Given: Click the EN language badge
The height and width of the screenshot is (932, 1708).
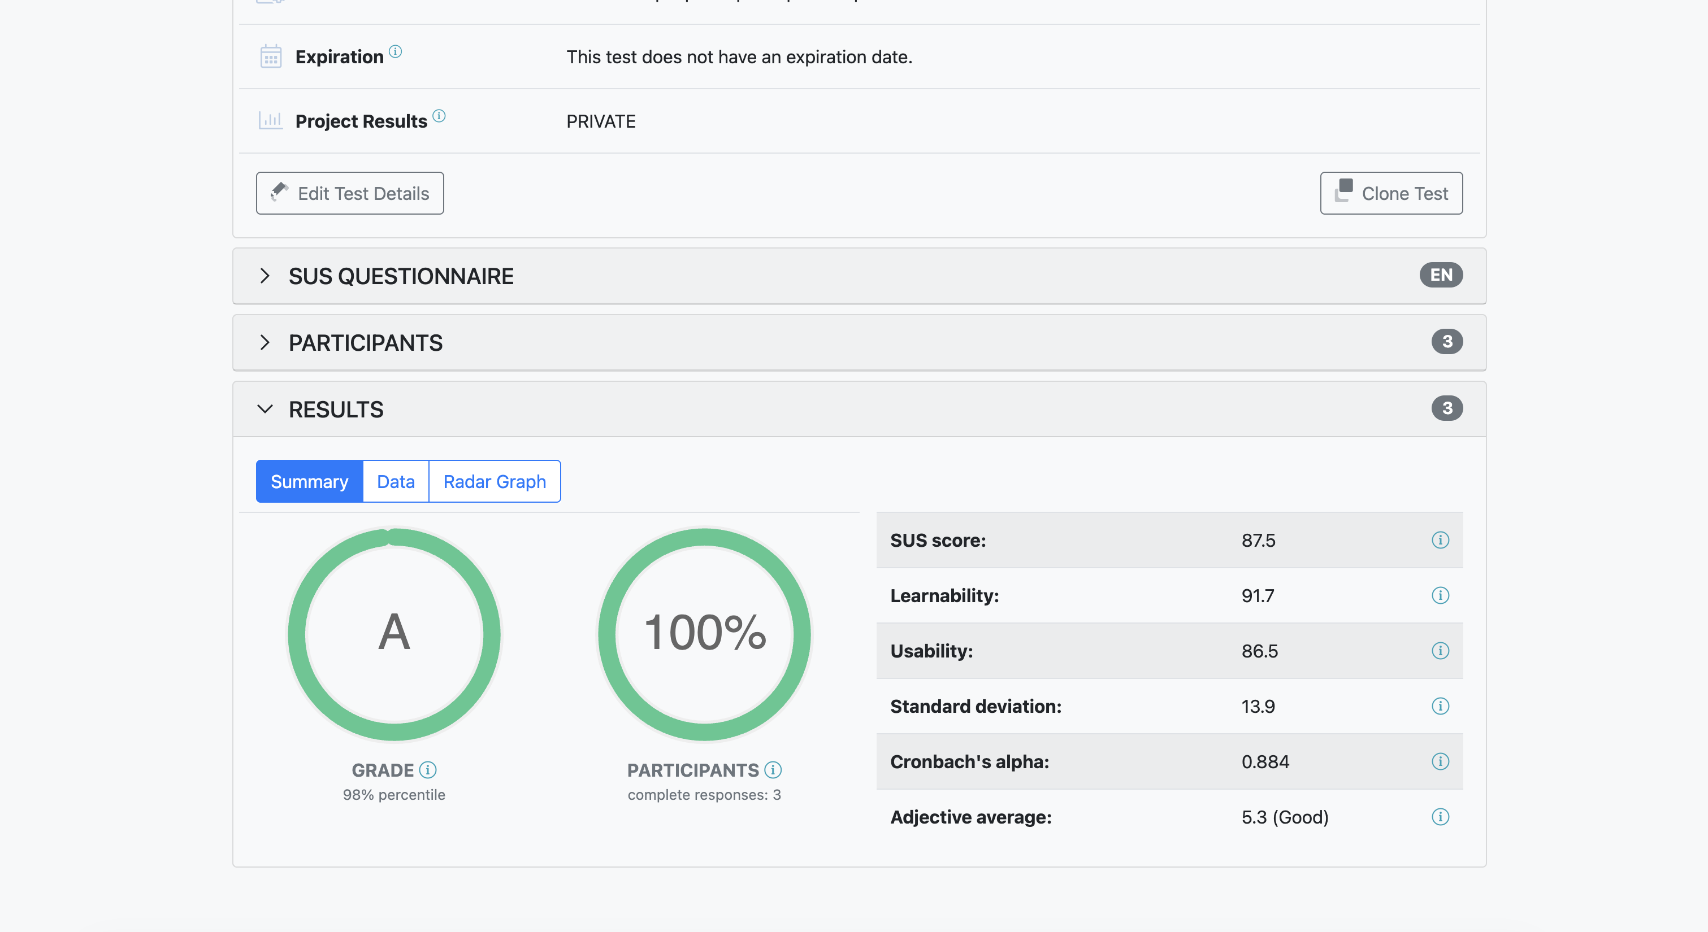Looking at the screenshot, I should click(1441, 275).
